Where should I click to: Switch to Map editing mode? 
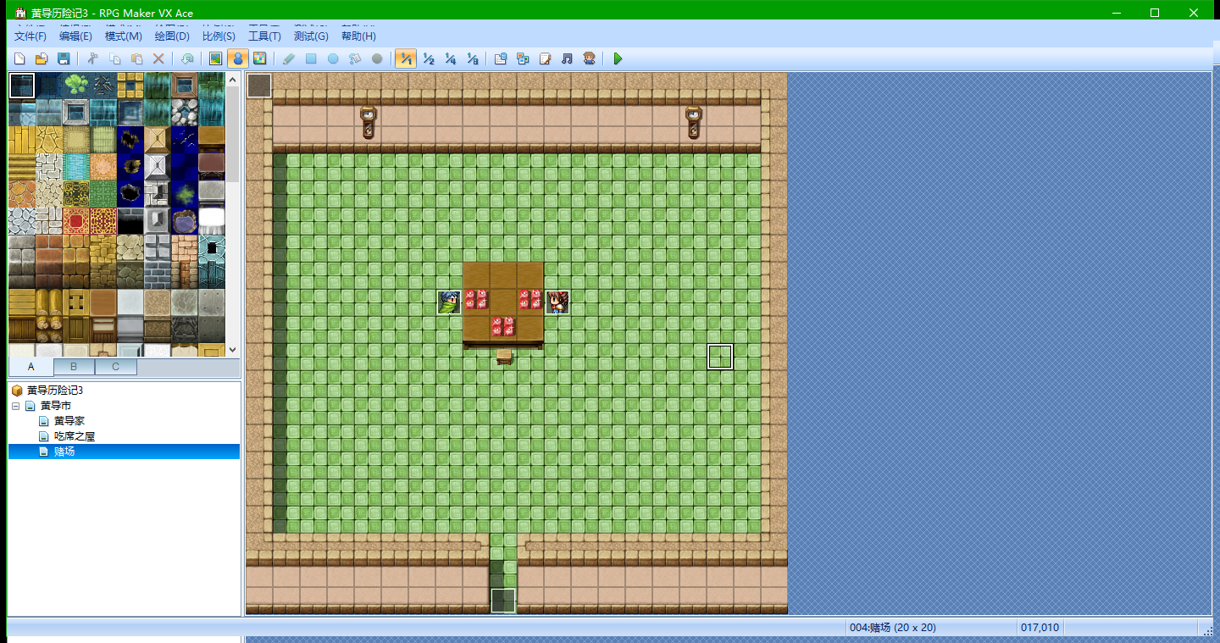(215, 58)
